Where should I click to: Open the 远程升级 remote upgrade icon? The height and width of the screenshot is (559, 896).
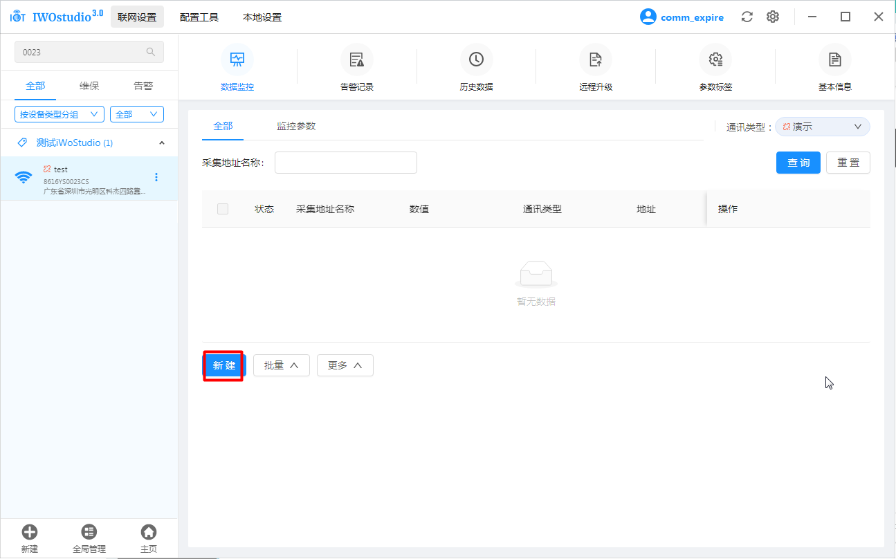pyautogui.click(x=595, y=60)
